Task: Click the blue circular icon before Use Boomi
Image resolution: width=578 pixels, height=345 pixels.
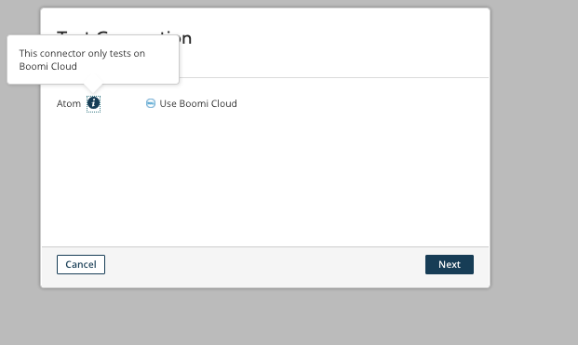Action: [151, 103]
